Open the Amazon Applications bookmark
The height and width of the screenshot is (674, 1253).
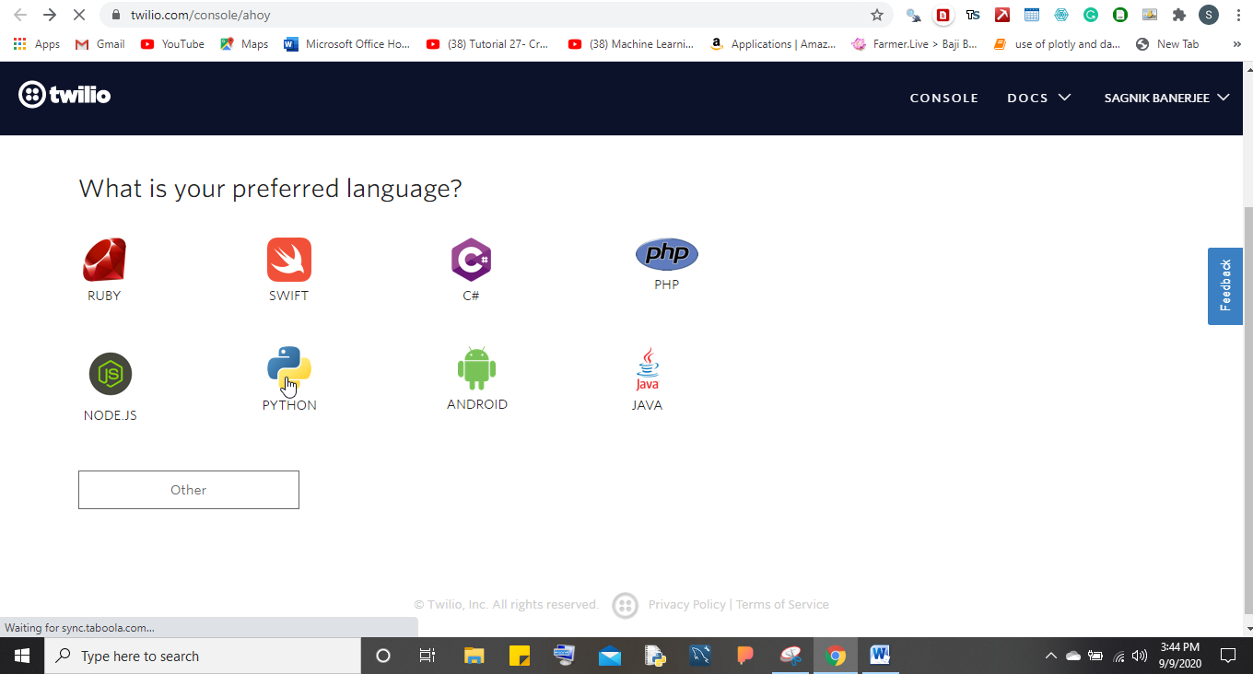[x=773, y=43]
